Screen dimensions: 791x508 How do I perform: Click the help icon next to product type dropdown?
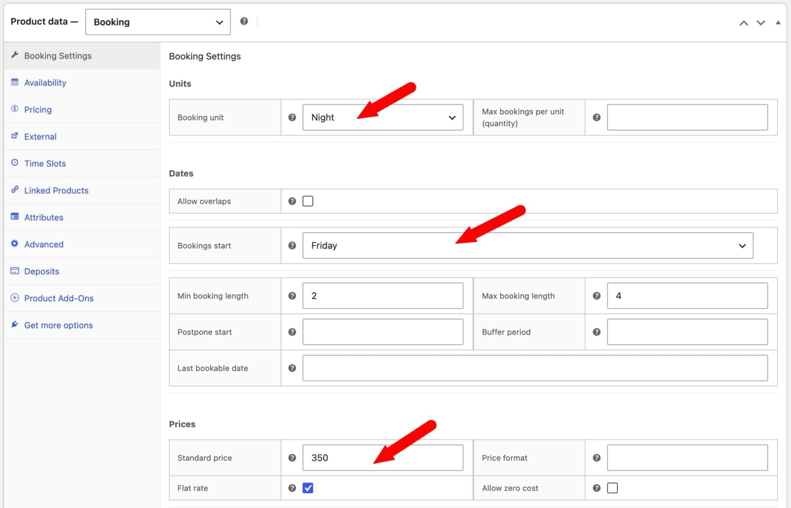[244, 21]
